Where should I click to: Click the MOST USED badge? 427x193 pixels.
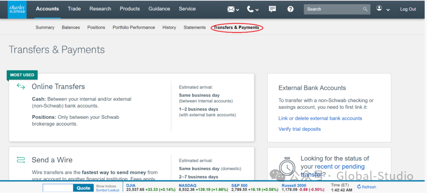click(x=22, y=75)
